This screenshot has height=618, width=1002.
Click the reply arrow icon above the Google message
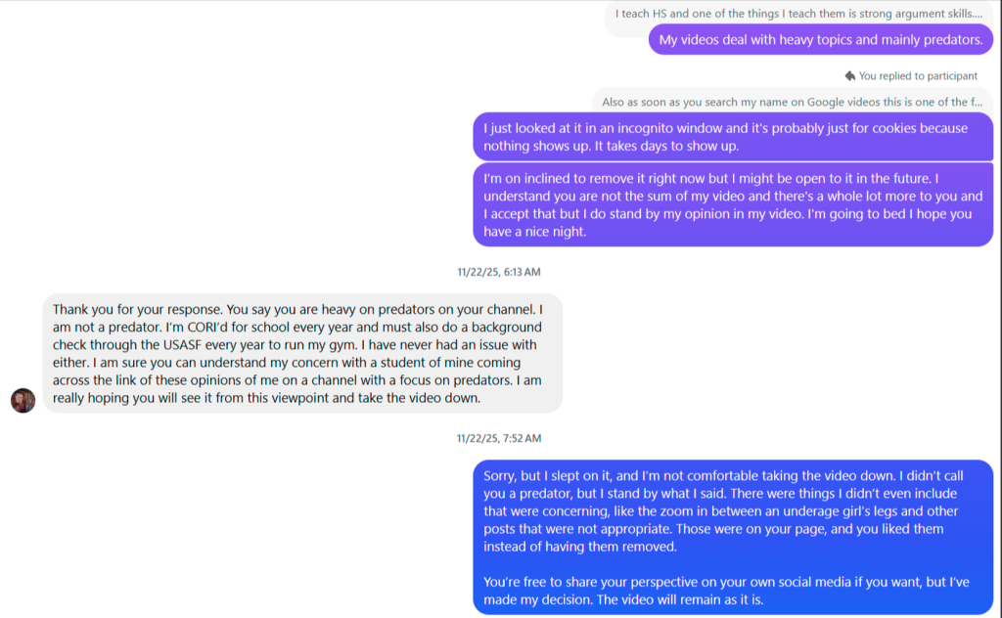pos(851,75)
